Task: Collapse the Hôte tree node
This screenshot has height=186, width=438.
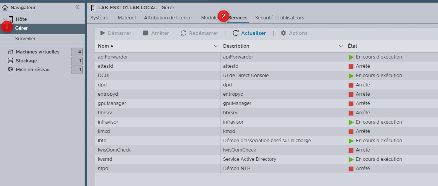Action: click(5, 19)
